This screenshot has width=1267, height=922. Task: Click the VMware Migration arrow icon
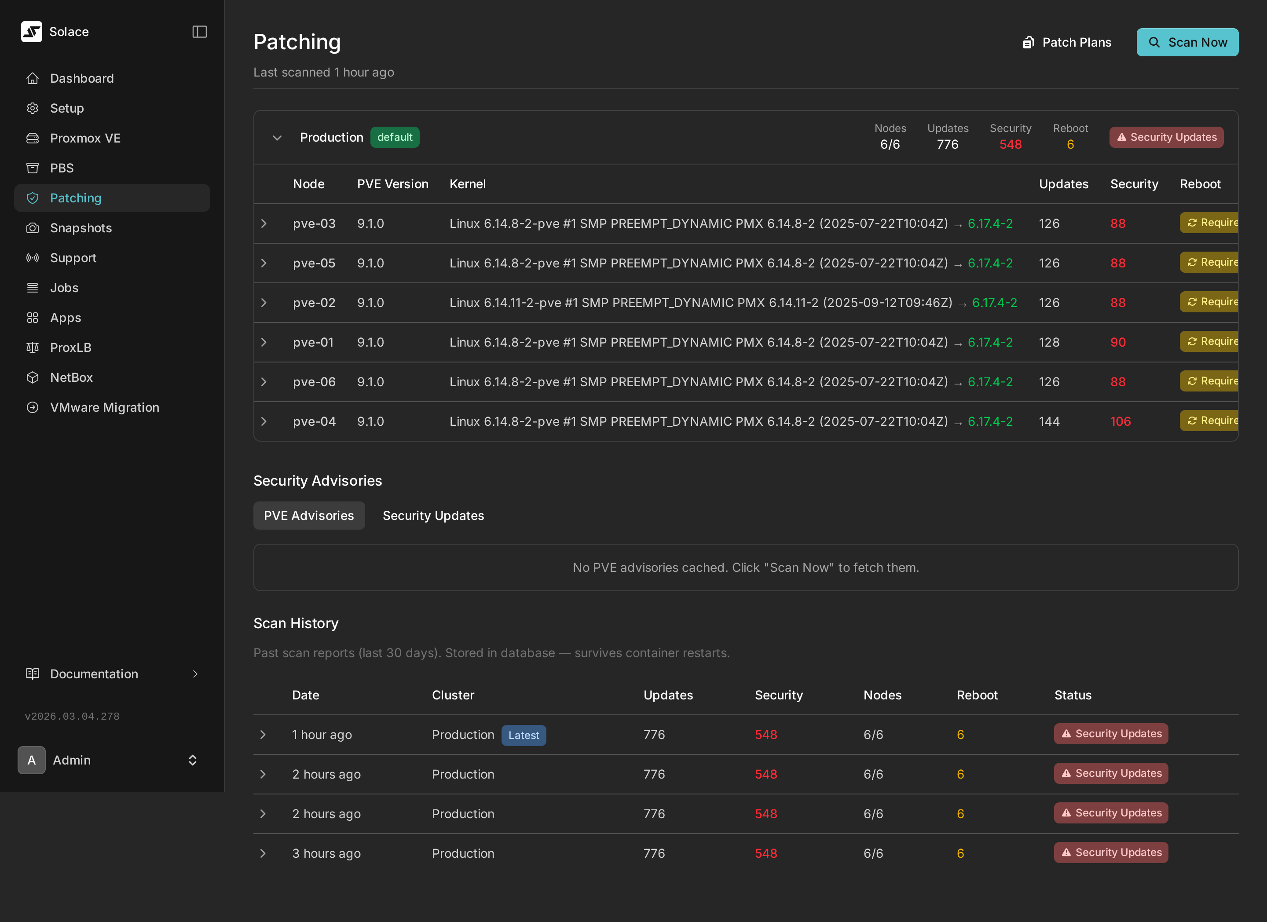pyautogui.click(x=33, y=407)
